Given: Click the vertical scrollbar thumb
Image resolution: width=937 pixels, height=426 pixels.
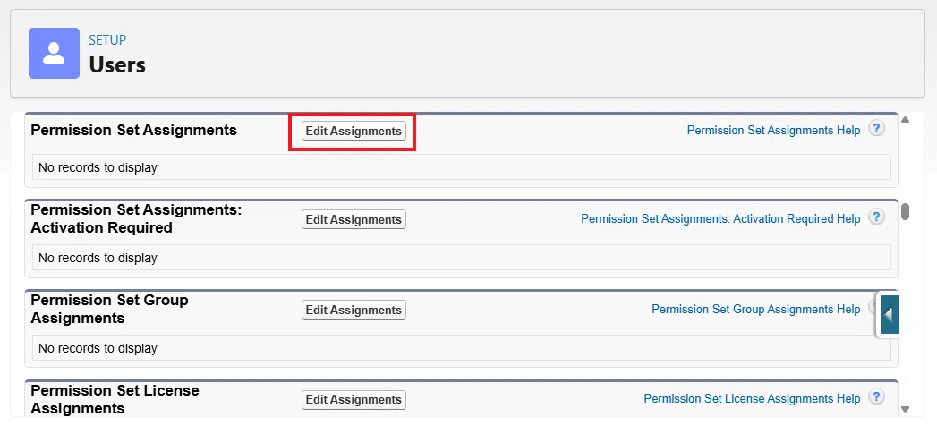Looking at the screenshot, I should [x=906, y=211].
